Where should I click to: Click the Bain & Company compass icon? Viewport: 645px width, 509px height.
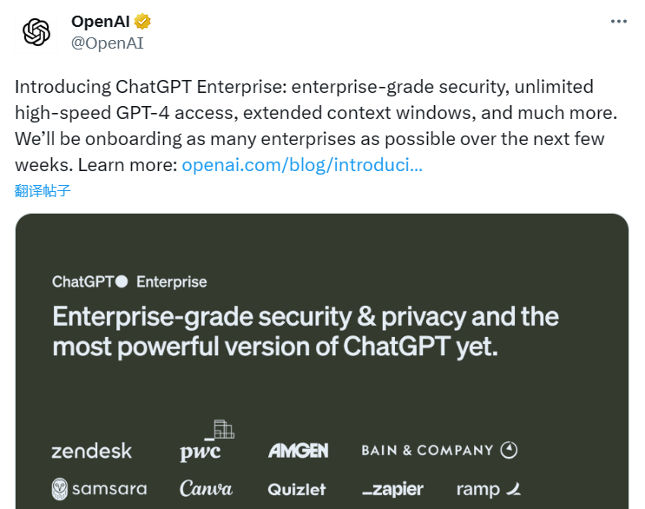510,450
